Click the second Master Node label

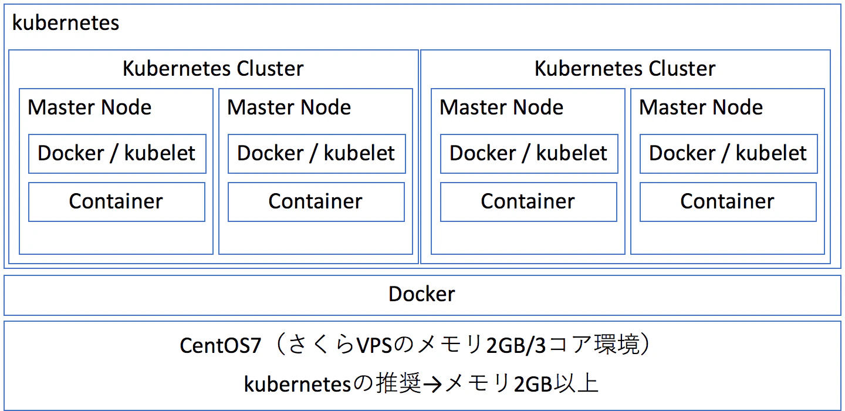point(289,107)
